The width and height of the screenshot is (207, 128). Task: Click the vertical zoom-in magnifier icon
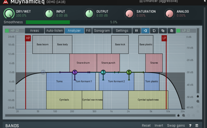198,101
